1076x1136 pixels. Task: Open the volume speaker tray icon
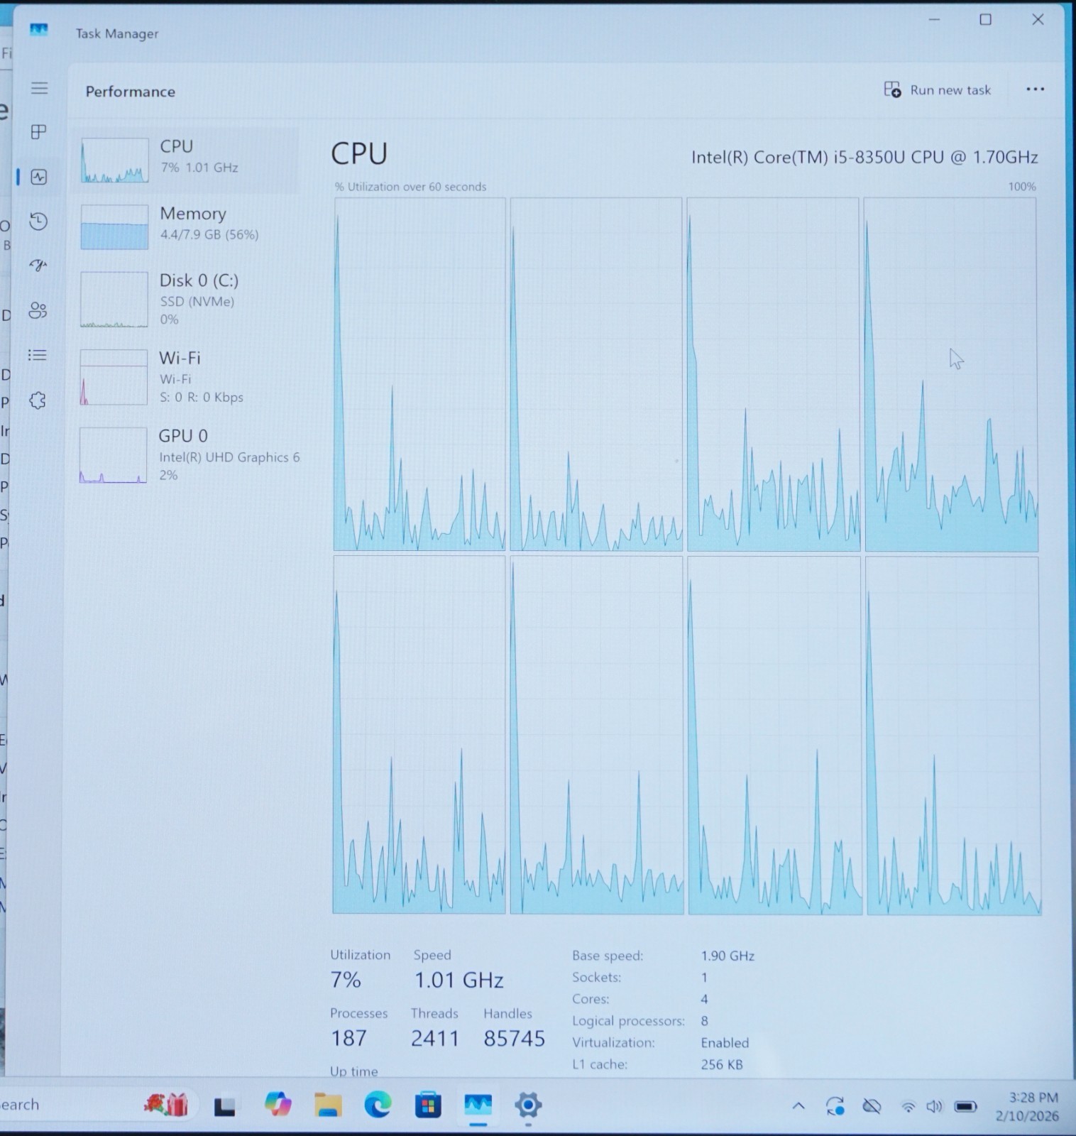coord(934,1106)
